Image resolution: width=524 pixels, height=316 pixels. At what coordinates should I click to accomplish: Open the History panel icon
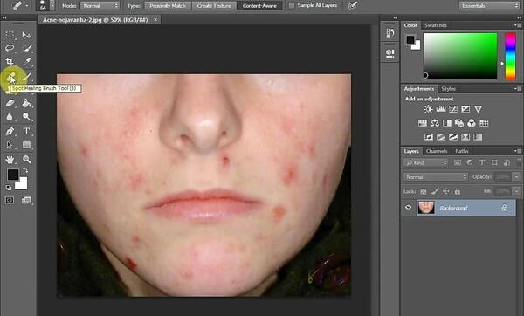[x=390, y=33]
